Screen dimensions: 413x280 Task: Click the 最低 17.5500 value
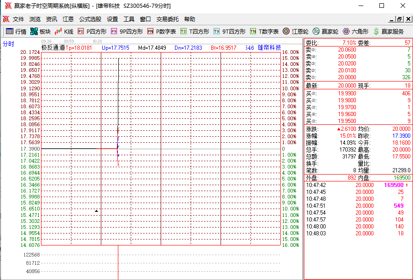pos(401,157)
